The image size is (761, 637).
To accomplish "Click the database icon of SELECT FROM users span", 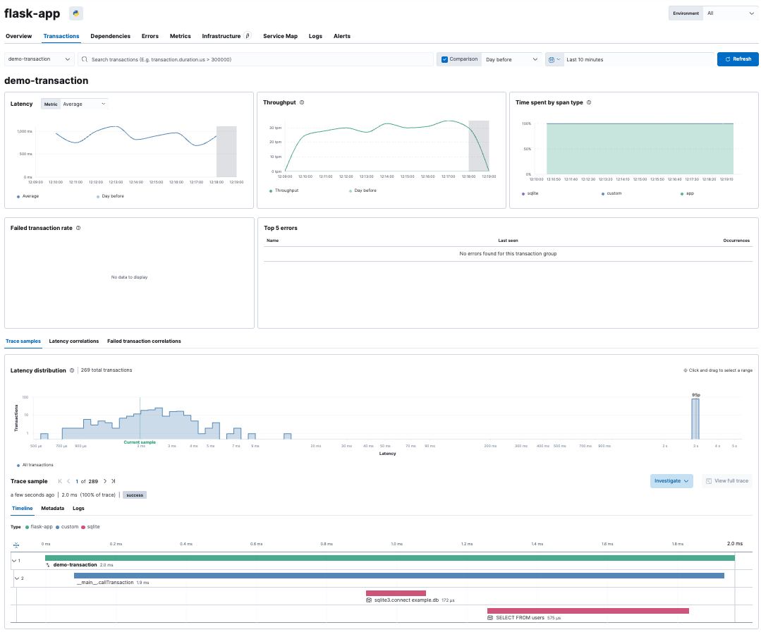I will click(x=490, y=617).
